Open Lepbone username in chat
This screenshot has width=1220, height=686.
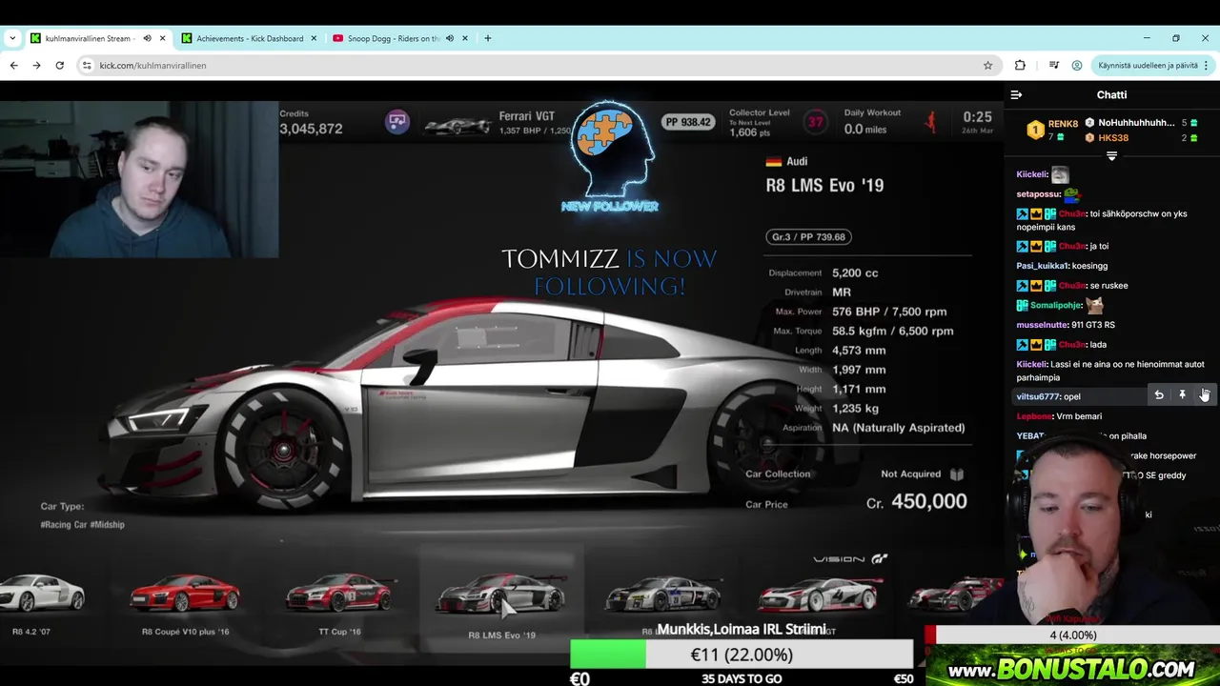click(x=1035, y=416)
